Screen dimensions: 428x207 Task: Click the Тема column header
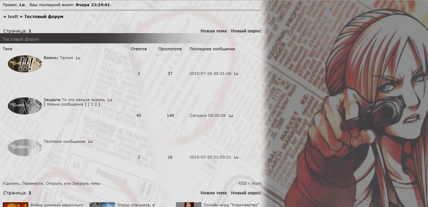coord(8,49)
